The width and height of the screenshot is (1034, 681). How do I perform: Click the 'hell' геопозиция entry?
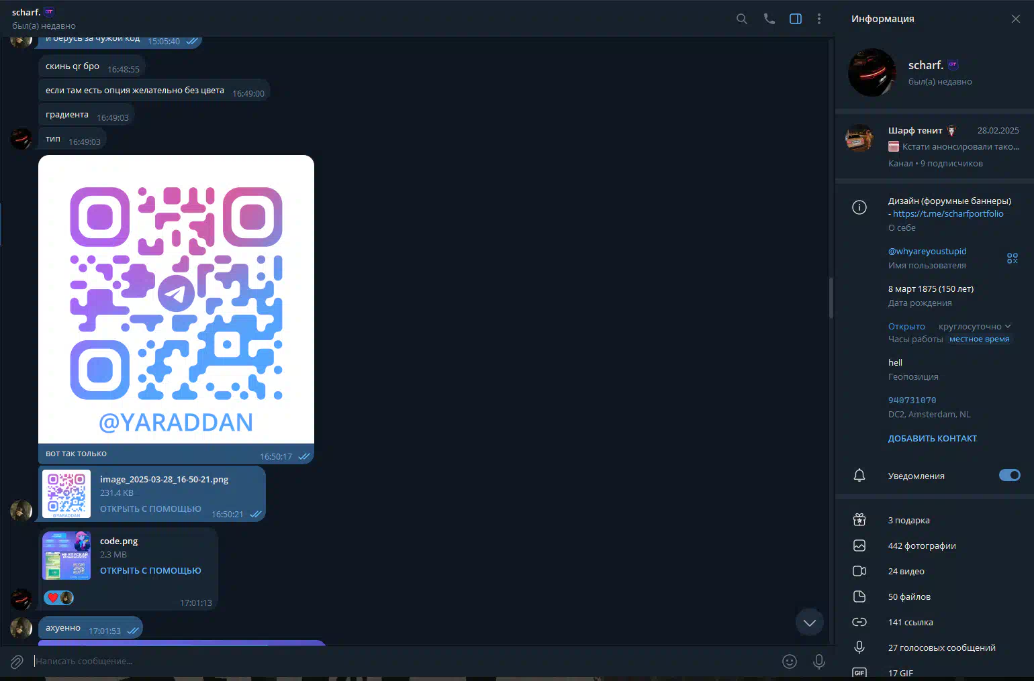895,363
